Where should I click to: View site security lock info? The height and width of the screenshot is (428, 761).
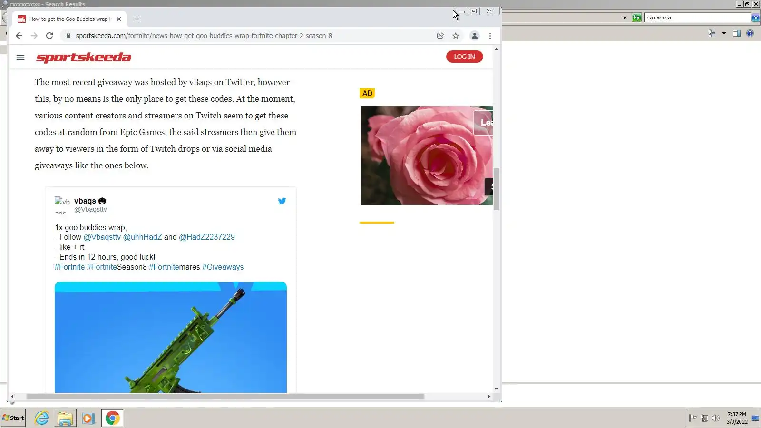[68, 36]
